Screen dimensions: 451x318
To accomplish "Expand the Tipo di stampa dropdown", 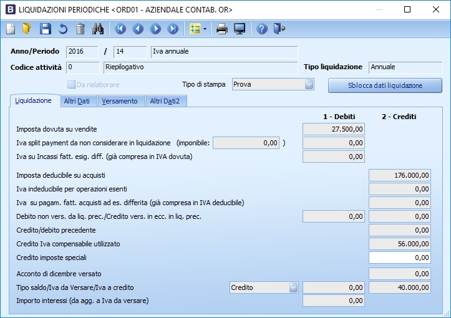I will (309, 84).
